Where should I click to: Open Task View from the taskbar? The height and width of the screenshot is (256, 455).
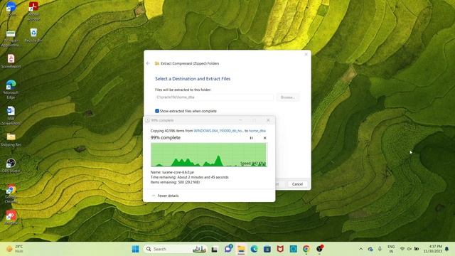(x=215, y=249)
